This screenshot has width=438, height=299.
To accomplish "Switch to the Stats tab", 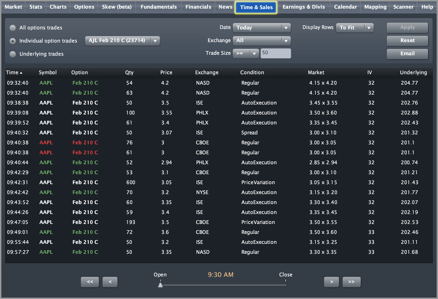I will [36, 7].
